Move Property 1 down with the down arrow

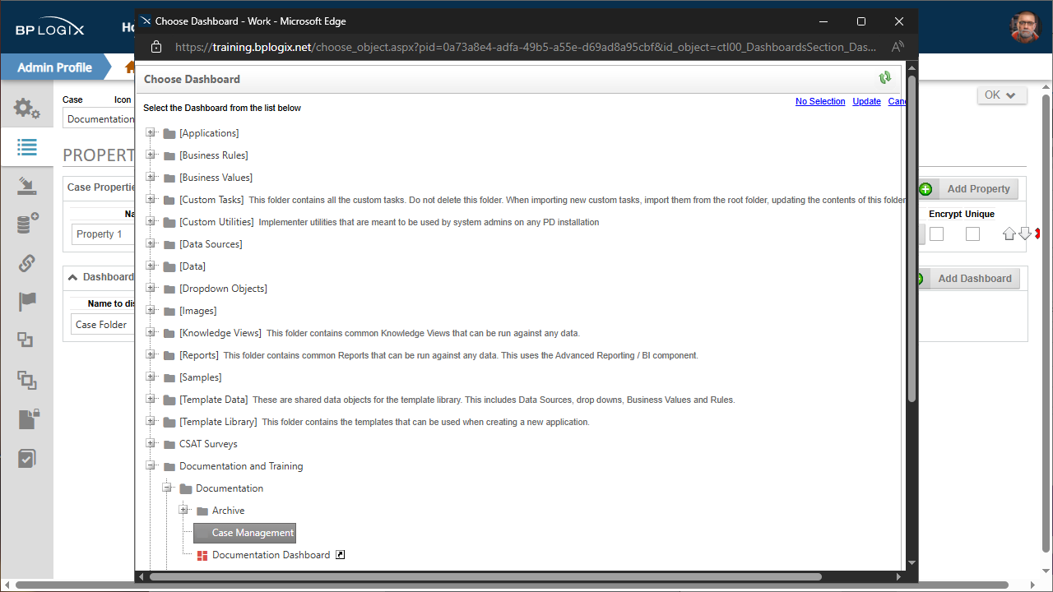tap(1025, 234)
